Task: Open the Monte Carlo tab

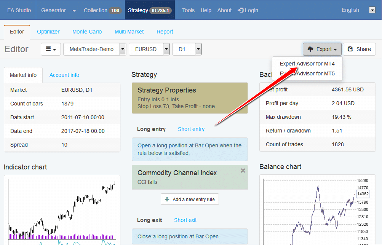Action: [87, 32]
